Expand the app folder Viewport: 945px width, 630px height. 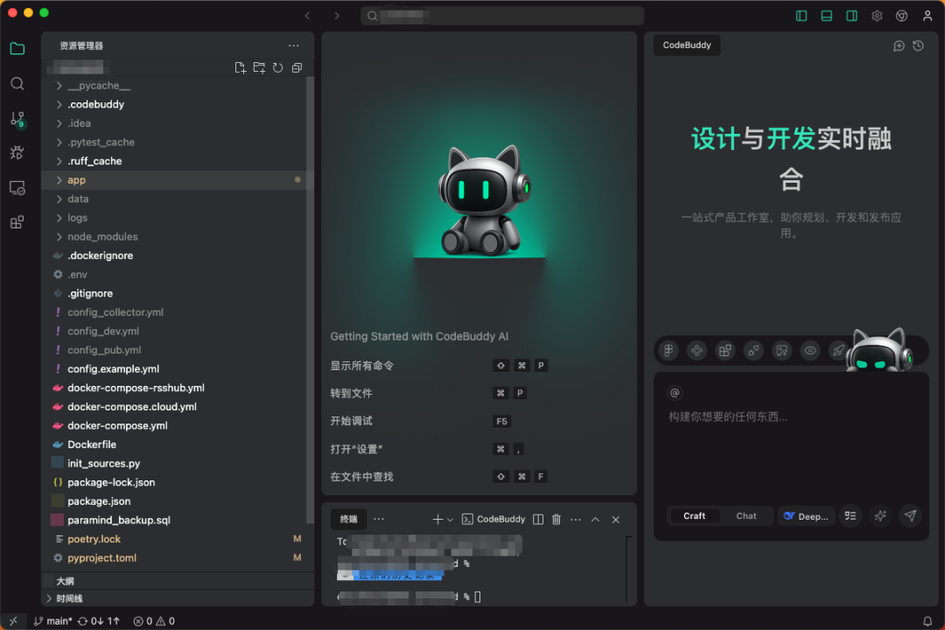[178, 179]
